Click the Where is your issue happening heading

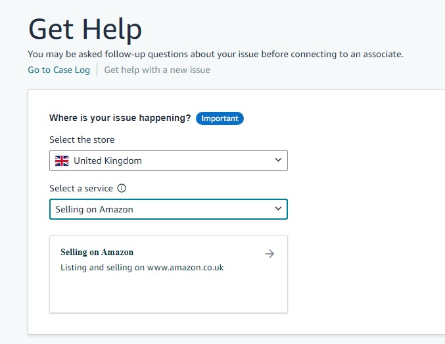tap(120, 118)
